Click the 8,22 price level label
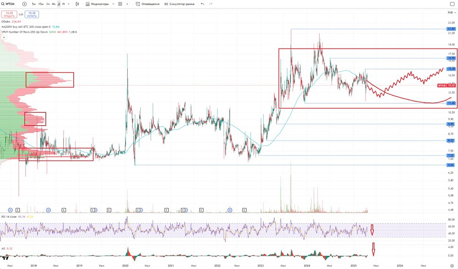This screenshot has width=458, height=269. (451, 141)
